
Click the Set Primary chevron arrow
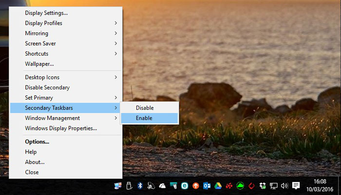tap(116, 98)
